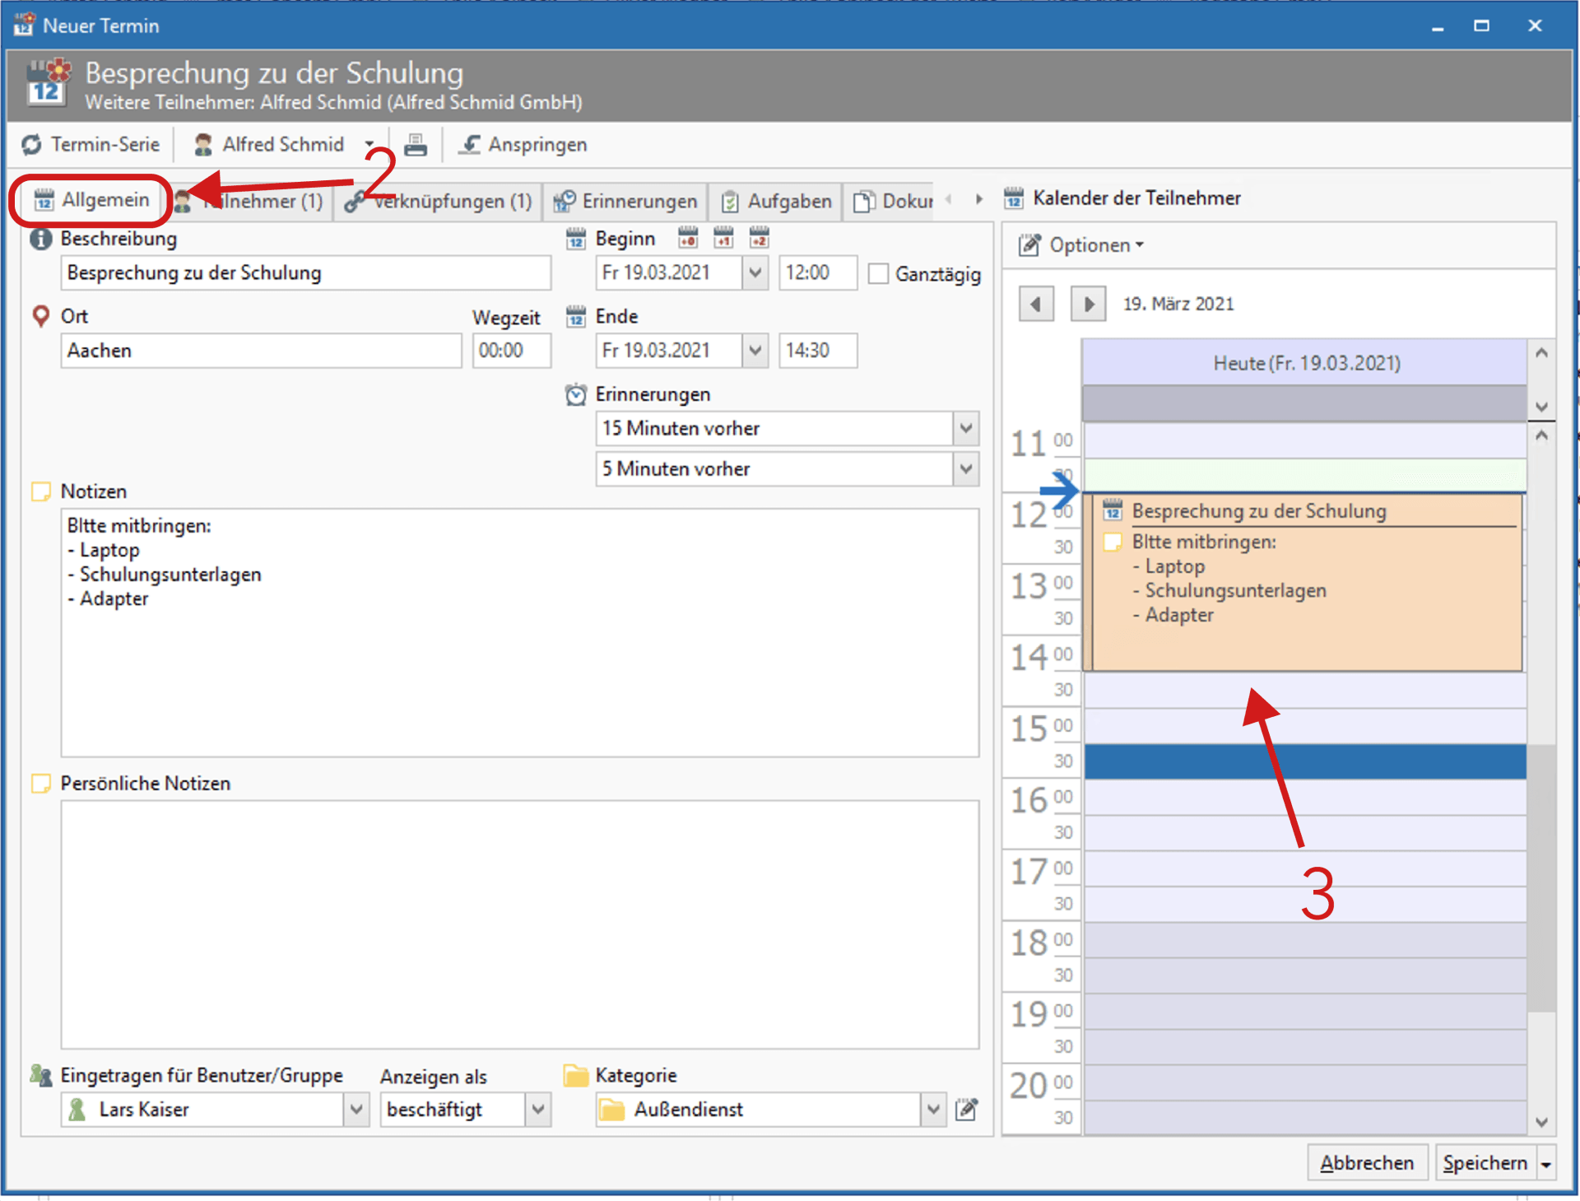The height and width of the screenshot is (1201, 1580).
Task: Click the +0 days calendar icon
Action: click(x=687, y=239)
